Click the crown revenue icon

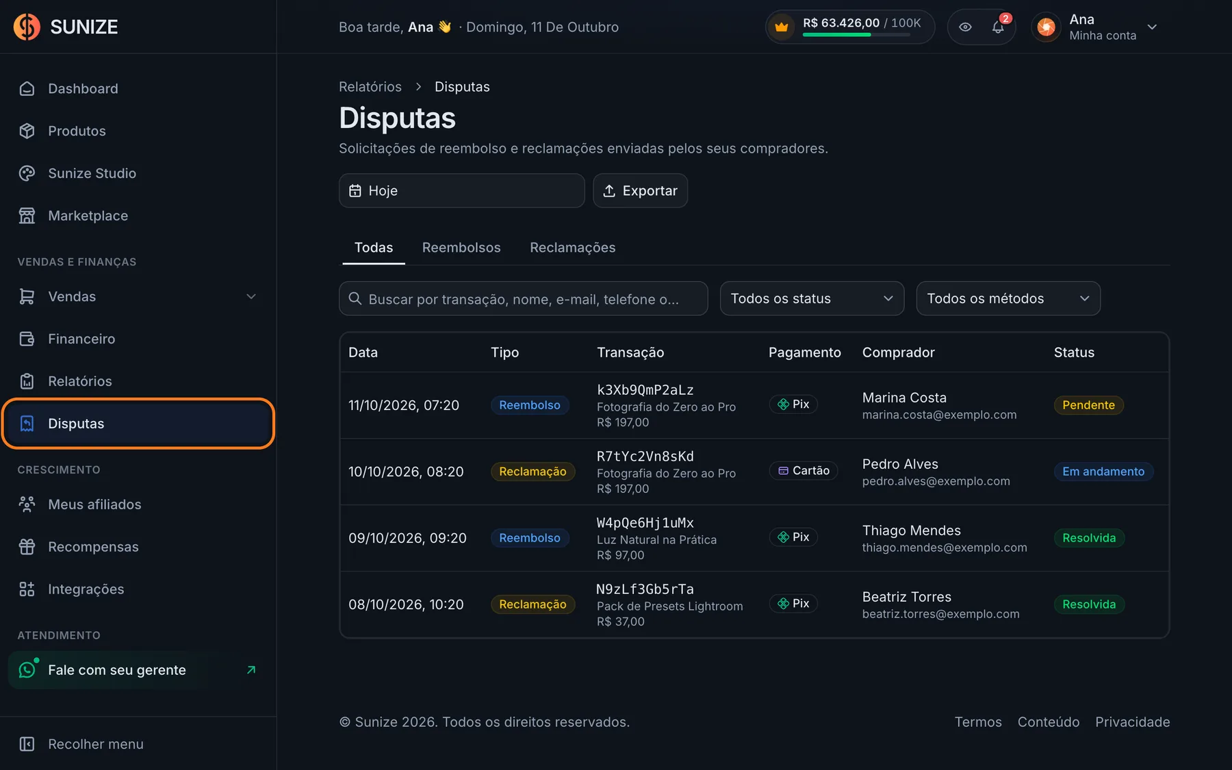[x=782, y=27]
